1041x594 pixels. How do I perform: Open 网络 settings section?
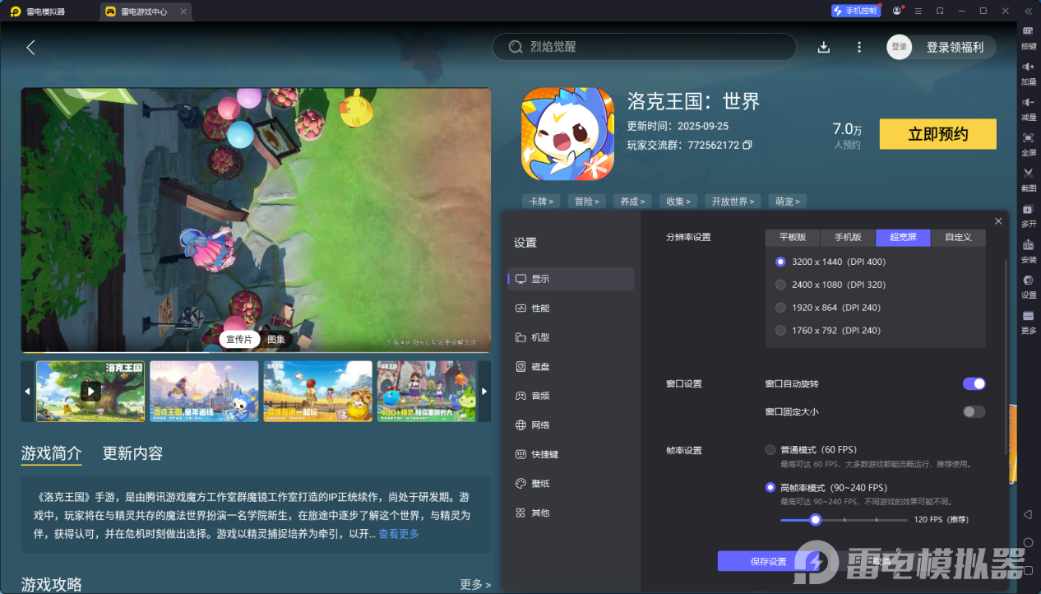[x=571, y=425]
